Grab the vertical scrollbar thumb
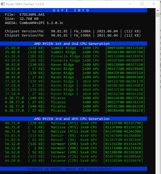 (x=158, y=15)
